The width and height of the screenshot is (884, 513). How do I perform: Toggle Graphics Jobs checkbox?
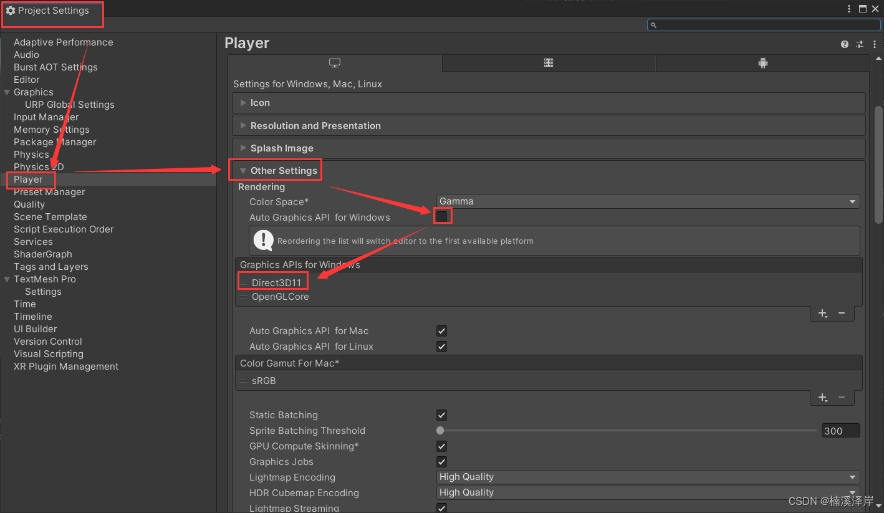tap(441, 462)
